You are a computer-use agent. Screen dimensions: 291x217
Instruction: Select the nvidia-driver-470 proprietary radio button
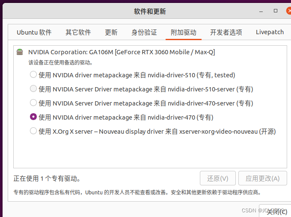pos(33,117)
